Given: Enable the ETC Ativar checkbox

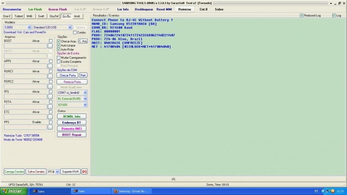Looking at the screenshot, I should pyautogui.click(x=51, y=112).
